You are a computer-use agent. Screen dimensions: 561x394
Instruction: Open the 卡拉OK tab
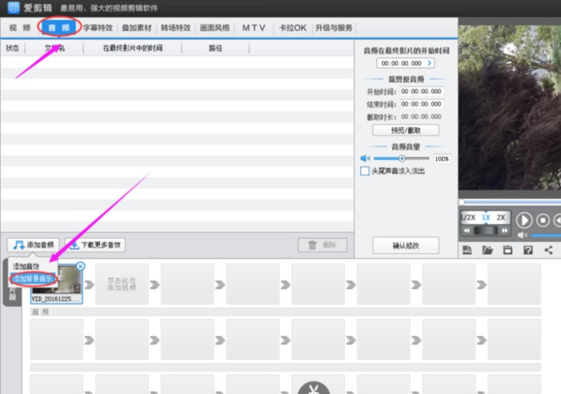tap(293, 28)
